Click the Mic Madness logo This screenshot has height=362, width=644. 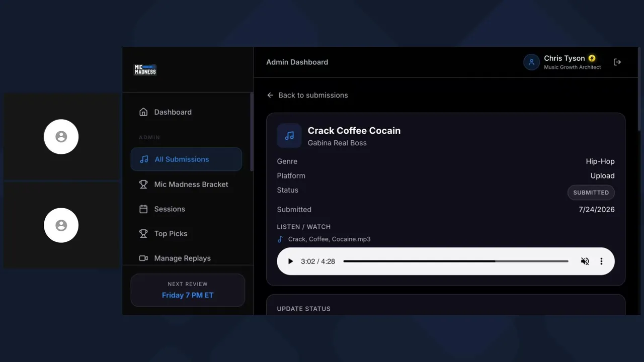point(145,70)
